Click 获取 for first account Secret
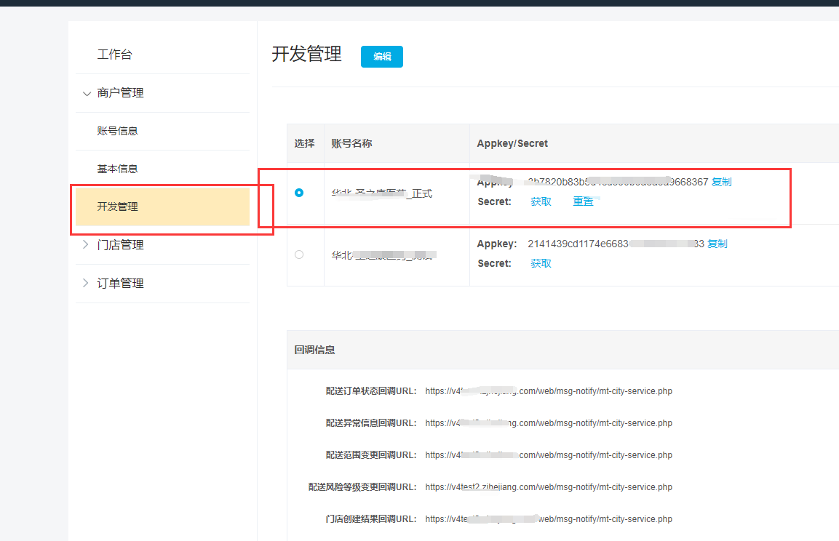This screenshot has height=541, width=839. pyautogui.click(x=541, y=201)
